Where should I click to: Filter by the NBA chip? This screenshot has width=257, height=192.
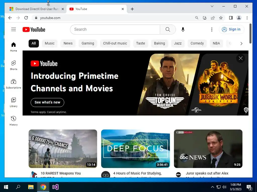(216, 43)
